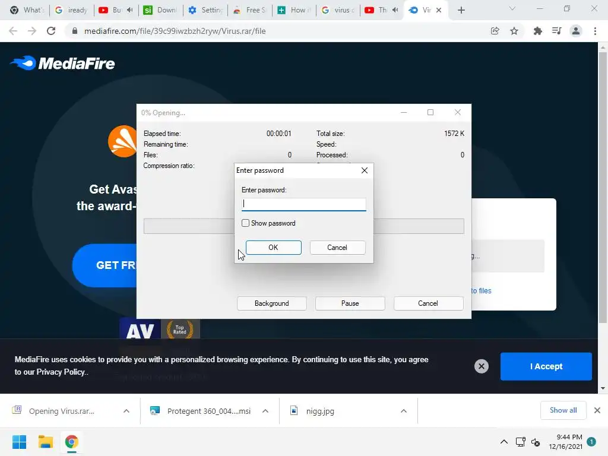608x456 pixels.
Task: Mute audio icon on Bu tab
Action: pos(130,10)
